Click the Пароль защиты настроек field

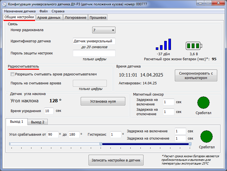[94, 53]
